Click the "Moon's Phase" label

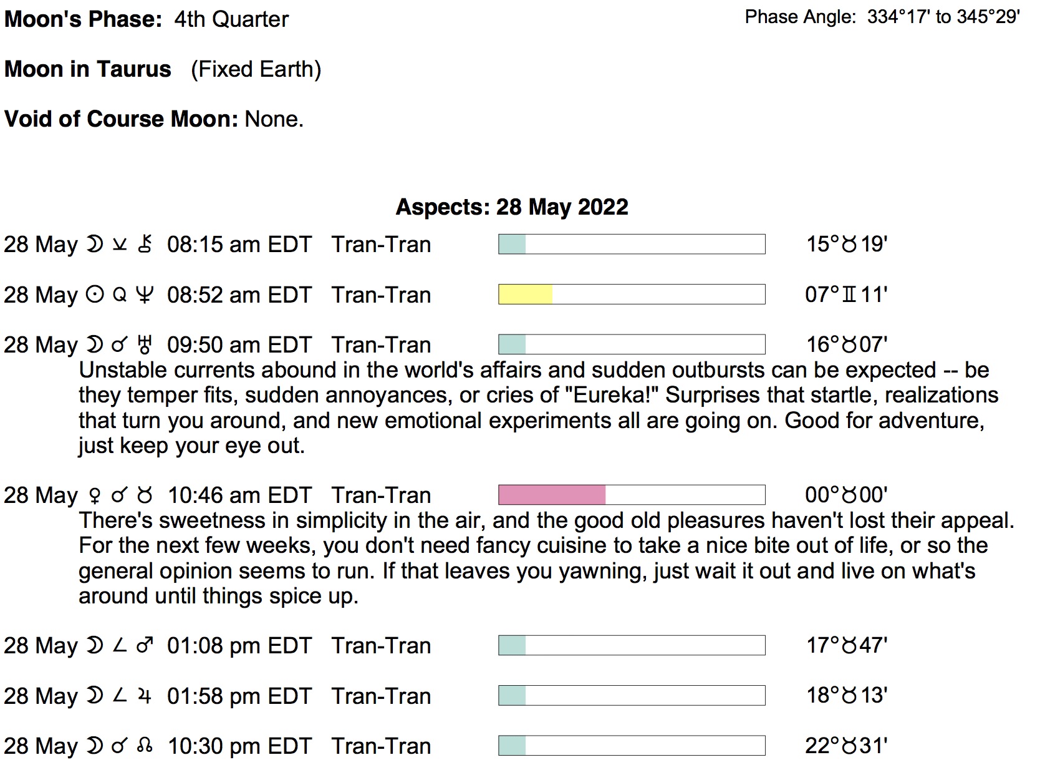(83, 19)
